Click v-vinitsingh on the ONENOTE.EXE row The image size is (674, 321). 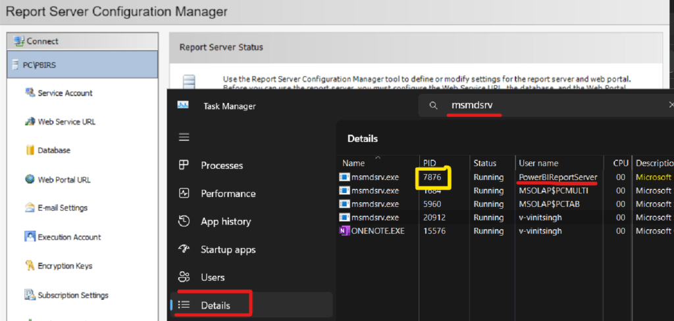pos(540,230)
